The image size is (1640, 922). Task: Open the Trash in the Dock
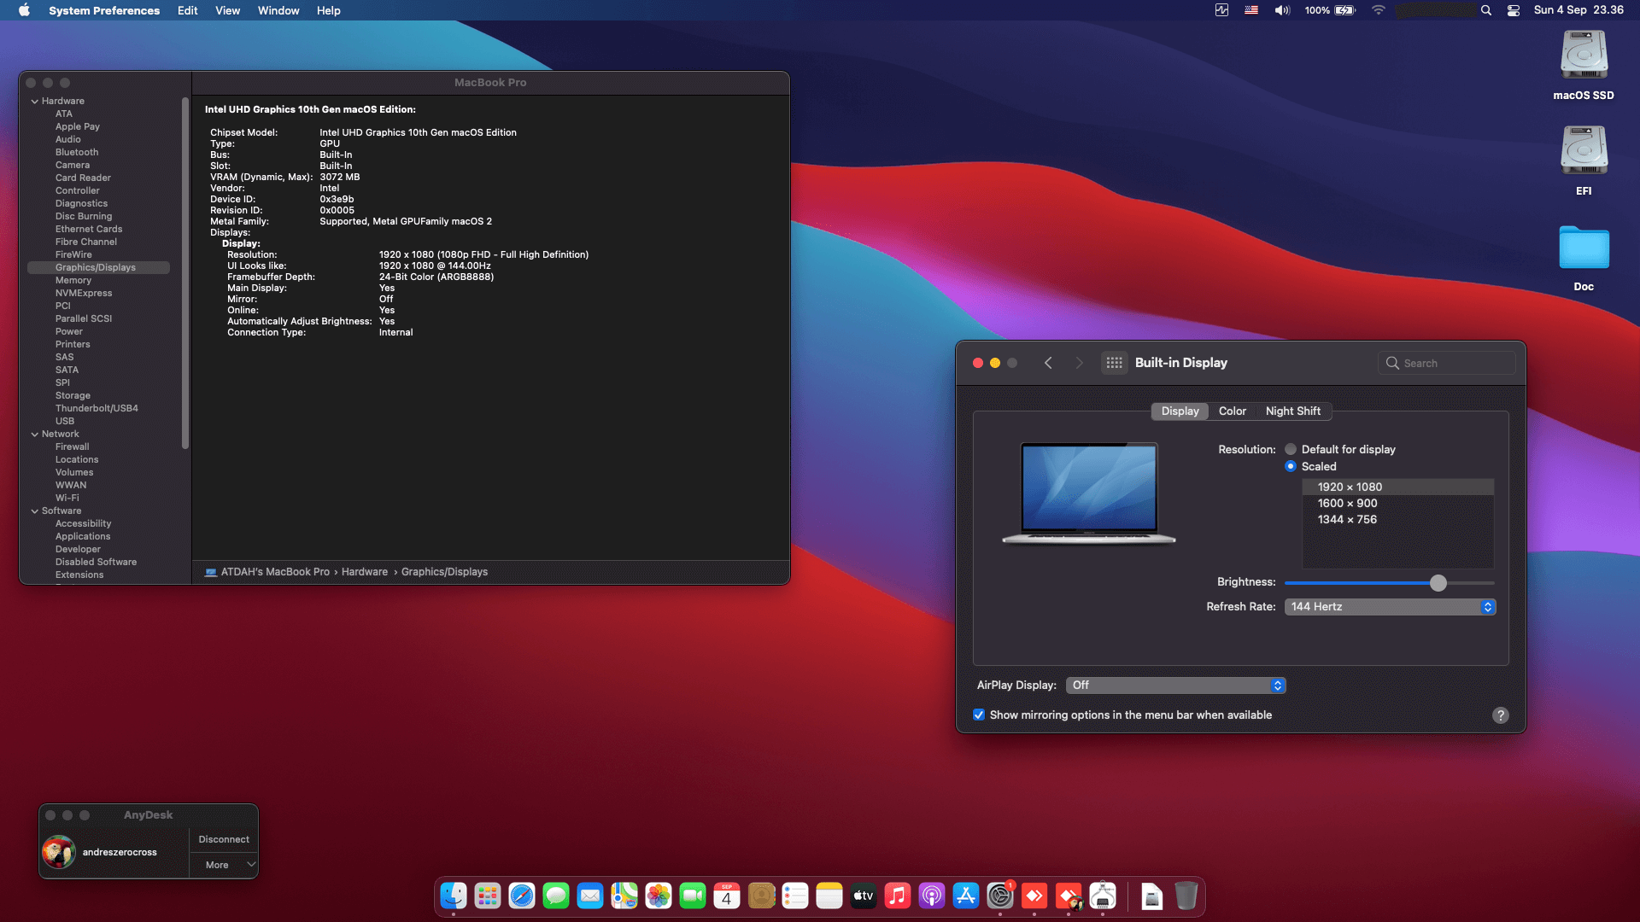point(1186,896)
